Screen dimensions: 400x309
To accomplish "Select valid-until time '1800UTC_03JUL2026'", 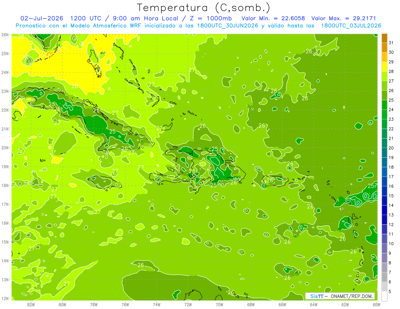I will point(351,26).
